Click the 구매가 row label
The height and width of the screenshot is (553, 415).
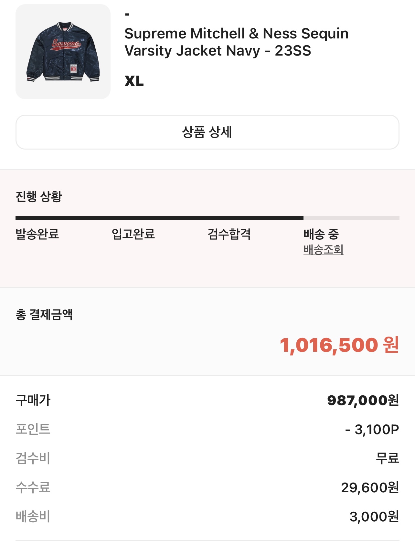33,400
